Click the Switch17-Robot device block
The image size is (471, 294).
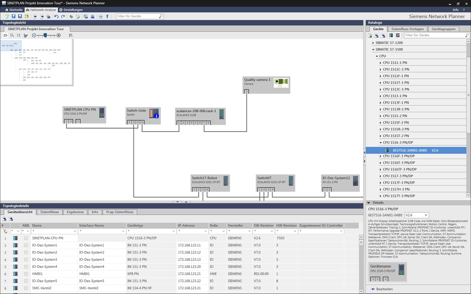point(210,183)
